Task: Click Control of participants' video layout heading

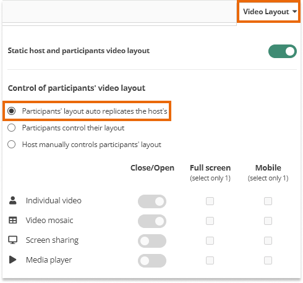Action: (x=77, y=88)
